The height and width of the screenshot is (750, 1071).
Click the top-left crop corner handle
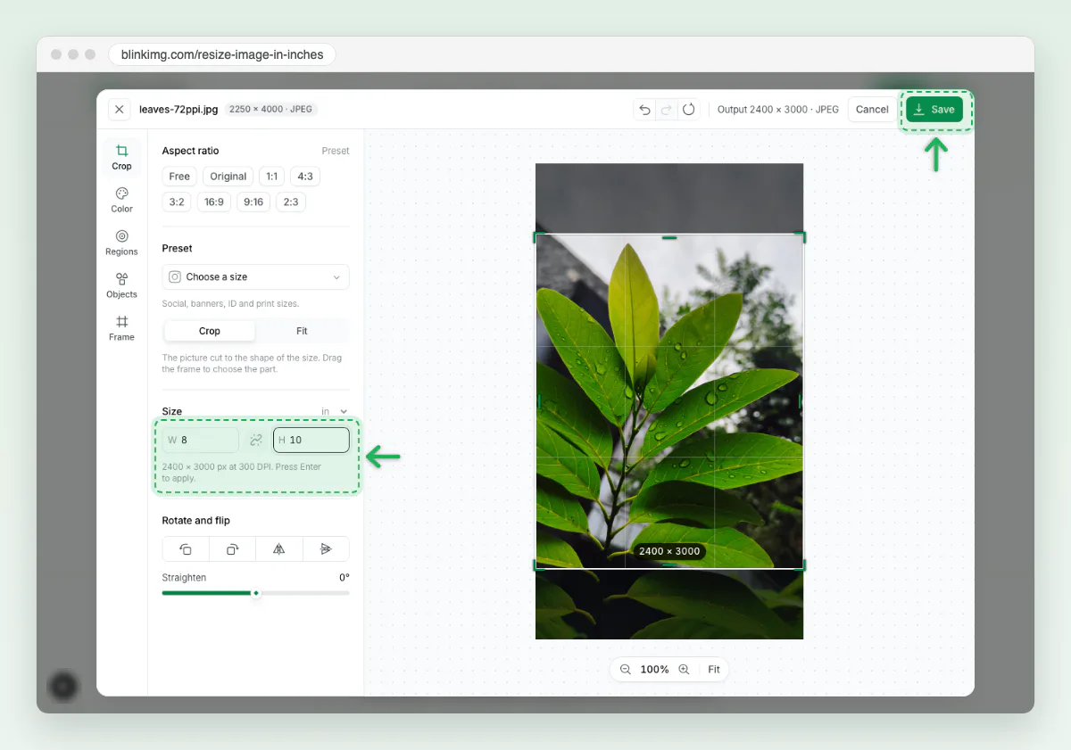coord(538,237)
